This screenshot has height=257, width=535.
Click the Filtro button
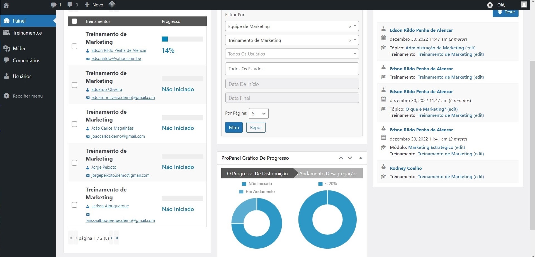tap(234, 127)
